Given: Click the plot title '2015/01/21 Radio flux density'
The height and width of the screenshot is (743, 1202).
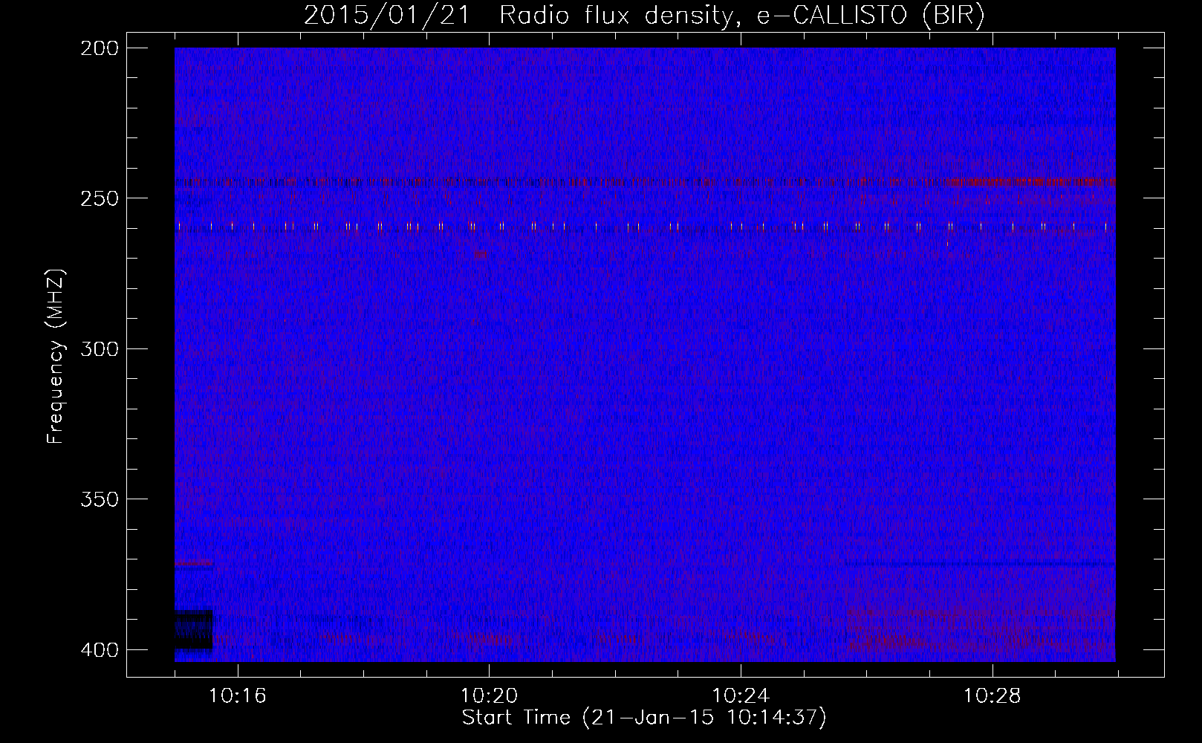Looking at the screenshot, I should (x=644, y=16).
